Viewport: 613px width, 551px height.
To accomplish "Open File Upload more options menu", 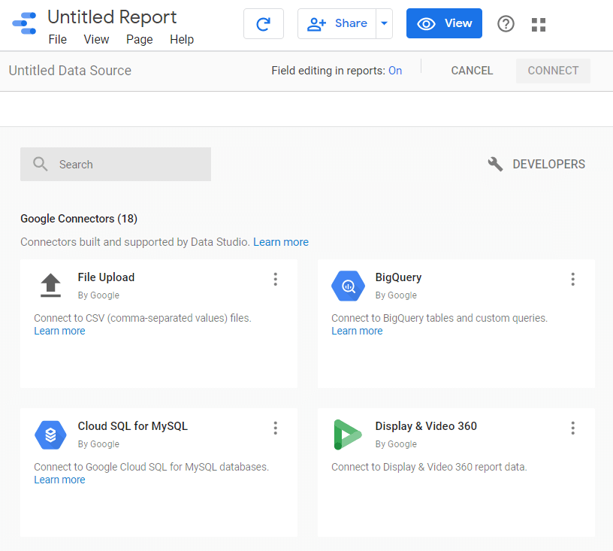I will (x=276, y=280).
